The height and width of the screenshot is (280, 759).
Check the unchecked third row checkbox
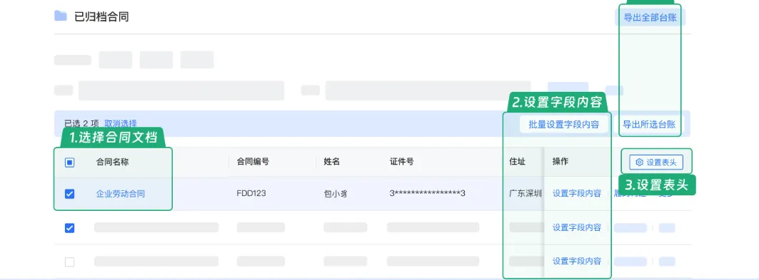click(69, 261)
